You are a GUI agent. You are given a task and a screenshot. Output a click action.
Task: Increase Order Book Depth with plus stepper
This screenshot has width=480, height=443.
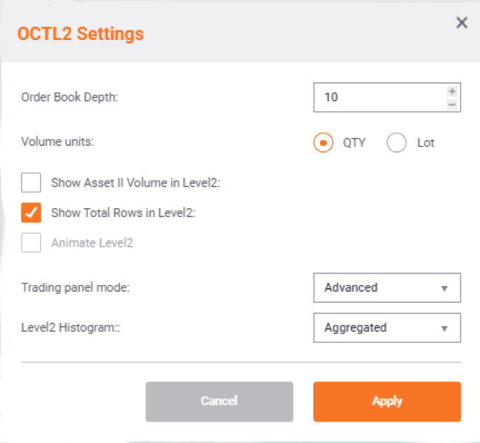point(452,91)
